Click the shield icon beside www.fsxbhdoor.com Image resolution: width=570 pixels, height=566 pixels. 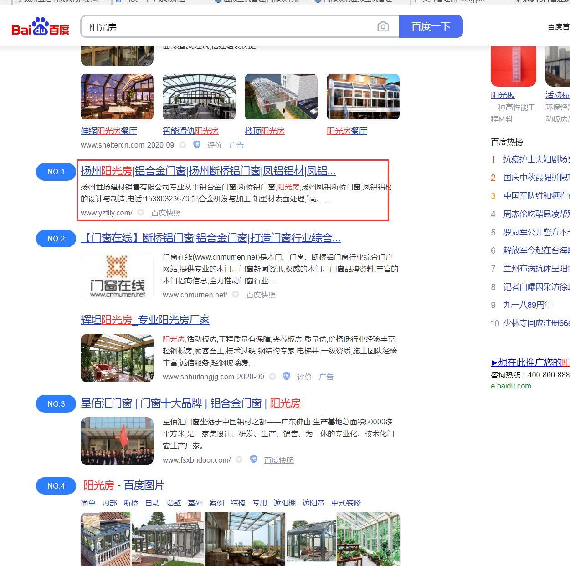coord(254,459)
